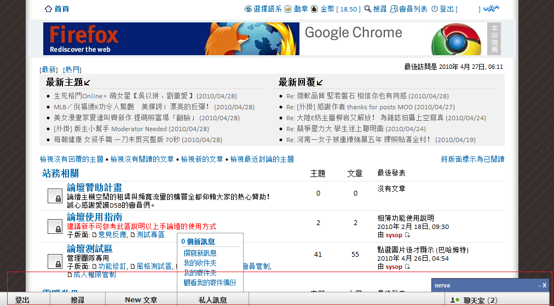Open topic [外掛] 版主小幫手 Moderator Needed
The width and height of the screenshot is (554, 306).
[x=131, y=128]
